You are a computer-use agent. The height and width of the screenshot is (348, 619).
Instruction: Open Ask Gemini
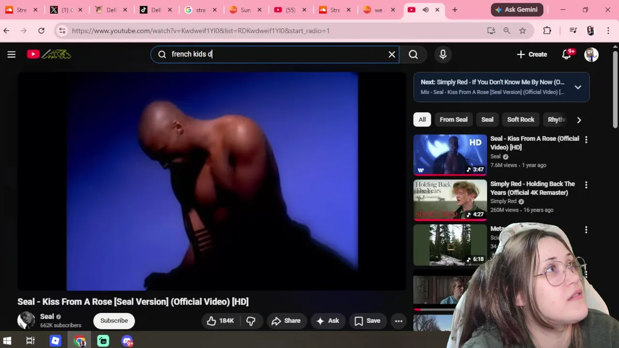pos(517,10)
